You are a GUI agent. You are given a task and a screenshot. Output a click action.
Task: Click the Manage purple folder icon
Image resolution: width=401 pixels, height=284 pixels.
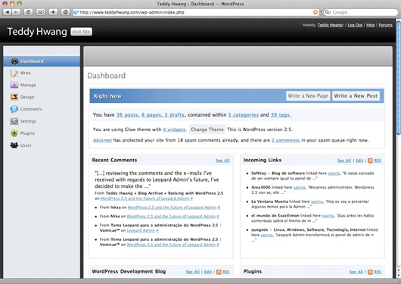(x=14, y=85)
